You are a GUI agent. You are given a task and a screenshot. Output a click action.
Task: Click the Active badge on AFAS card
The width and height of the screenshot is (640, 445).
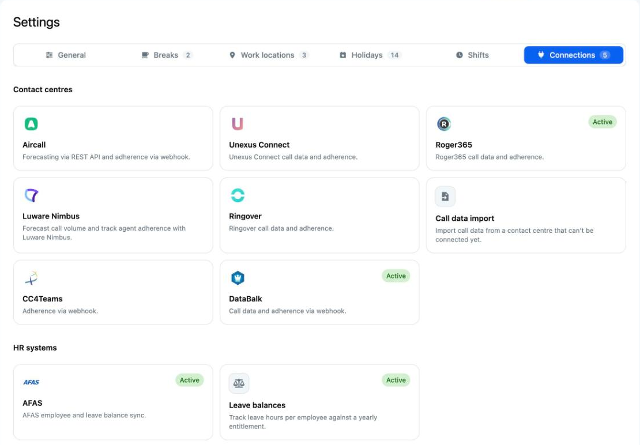pyautogui.click(x=189, y=380)
